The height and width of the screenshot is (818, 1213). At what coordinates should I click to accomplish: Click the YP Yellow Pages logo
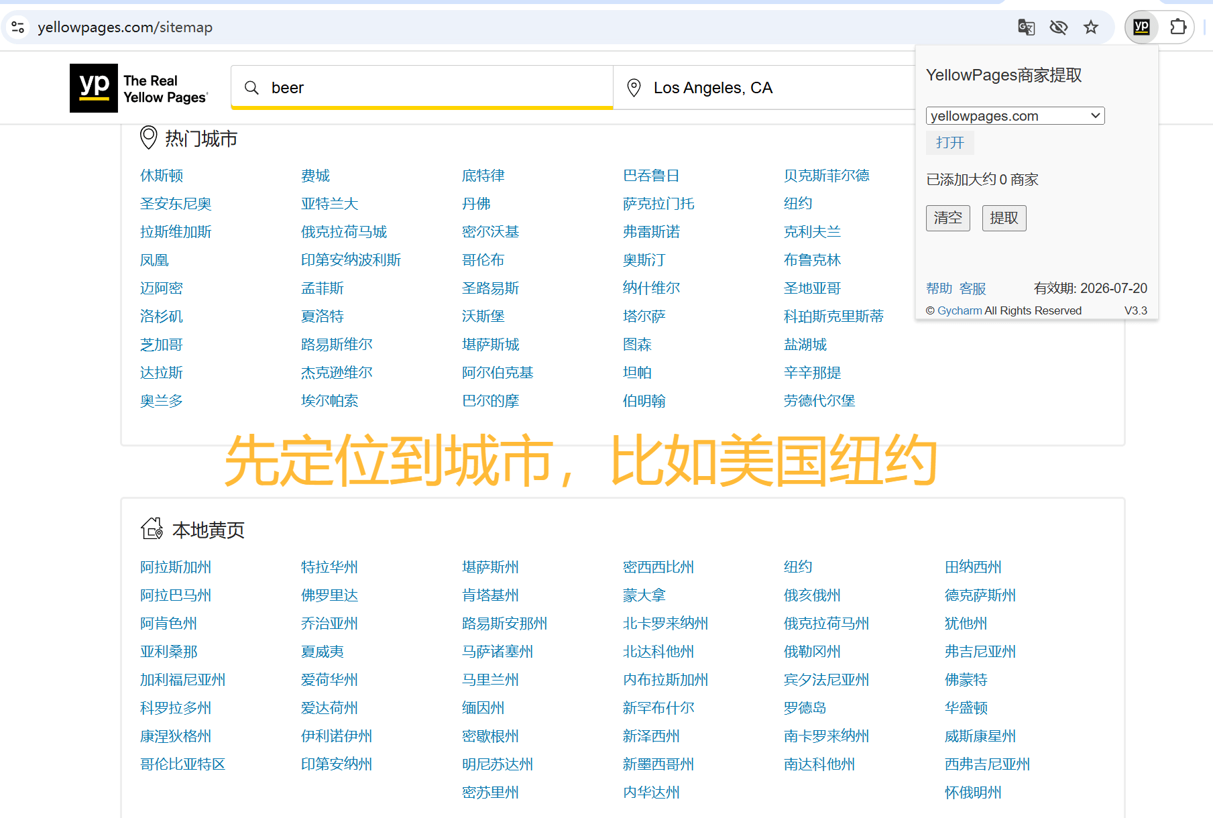pos(139,89)
